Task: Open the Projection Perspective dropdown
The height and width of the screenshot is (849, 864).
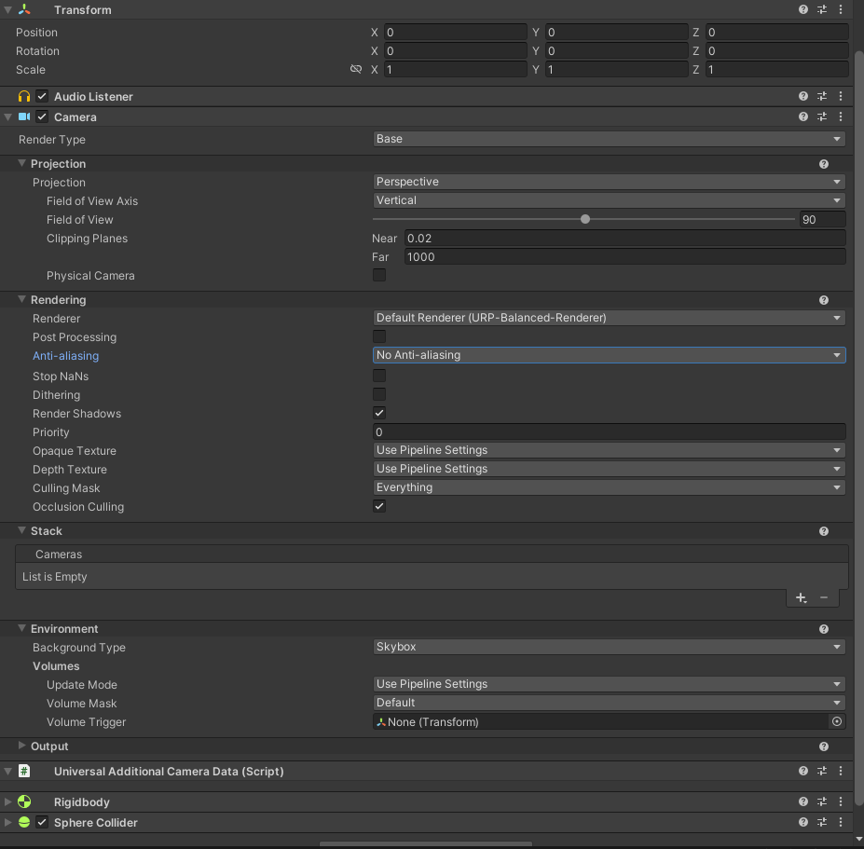Action: coord(609,182)
